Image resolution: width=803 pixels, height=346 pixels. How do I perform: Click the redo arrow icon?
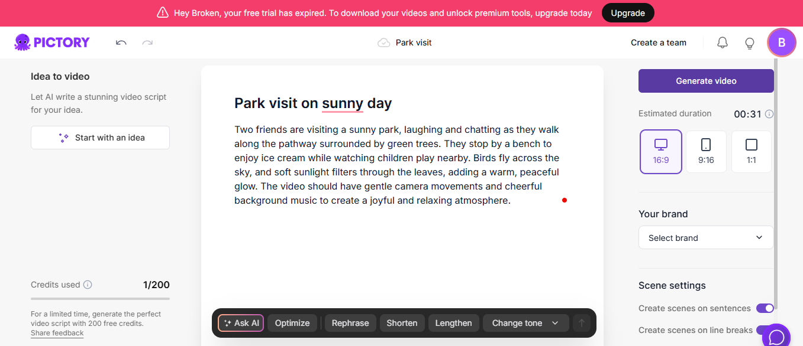click(x=147, y=43)
